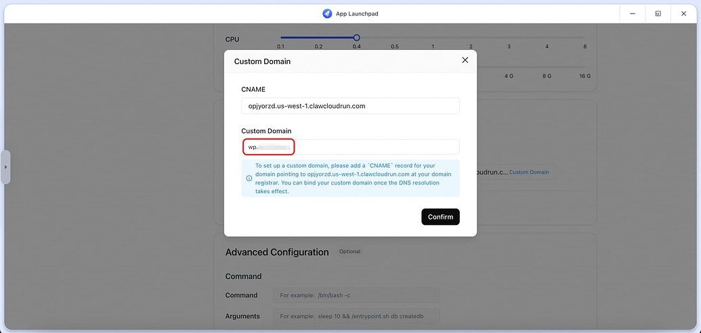Click the CNAME value field
701x333 pixels.
pyautogui.click(x=351, y=106)
